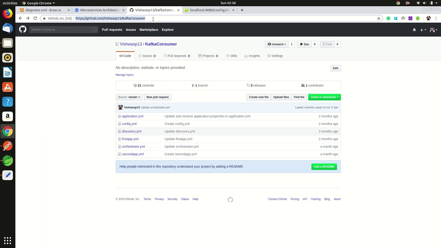Open Ubuntu Software from dock
Screen dimensions: 441x248
click(x=8, y=87)
